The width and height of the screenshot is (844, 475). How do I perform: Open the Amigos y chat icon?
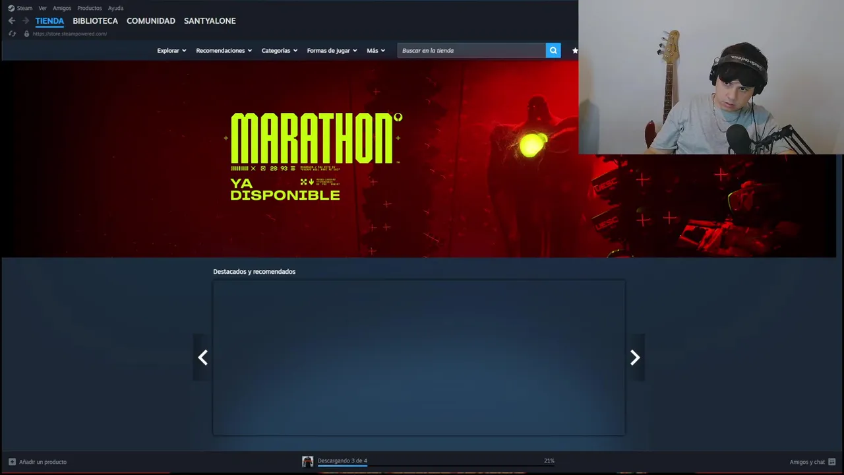coord(831,462)
